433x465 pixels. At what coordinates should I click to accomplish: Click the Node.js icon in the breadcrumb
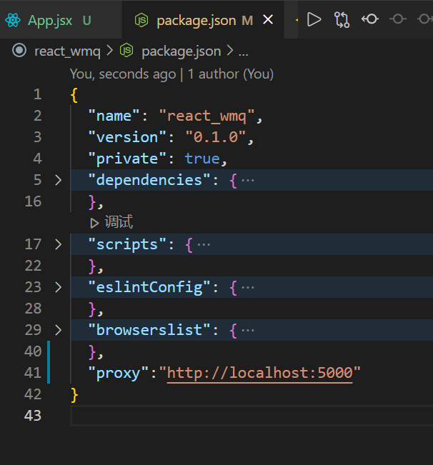tap(126, 51)
